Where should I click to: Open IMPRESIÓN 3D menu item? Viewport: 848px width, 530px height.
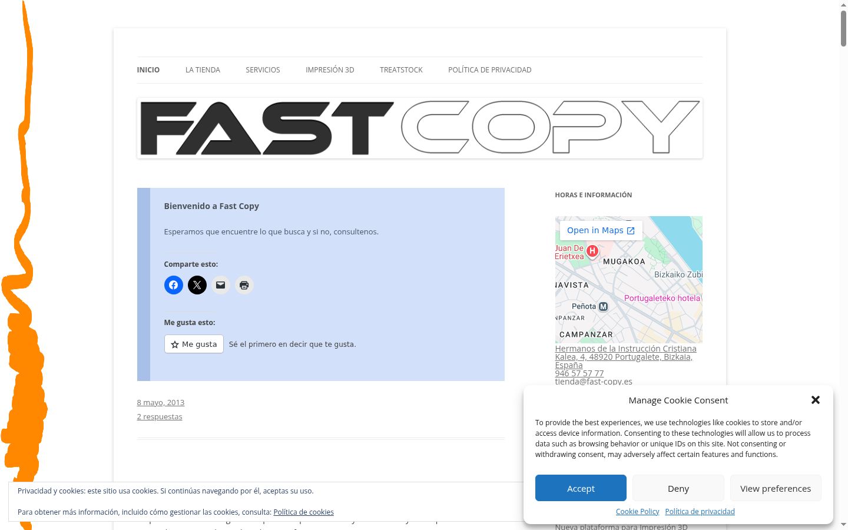pyautogui.click(x=330, y=69)
